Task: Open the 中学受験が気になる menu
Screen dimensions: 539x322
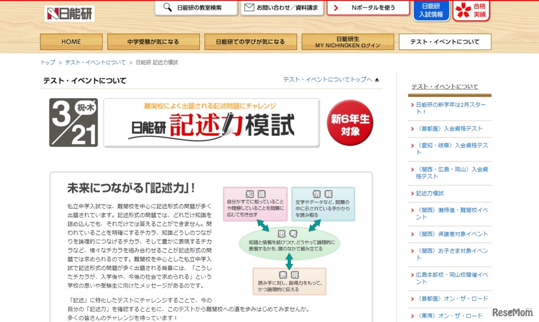Action: (x=153, y=42)
